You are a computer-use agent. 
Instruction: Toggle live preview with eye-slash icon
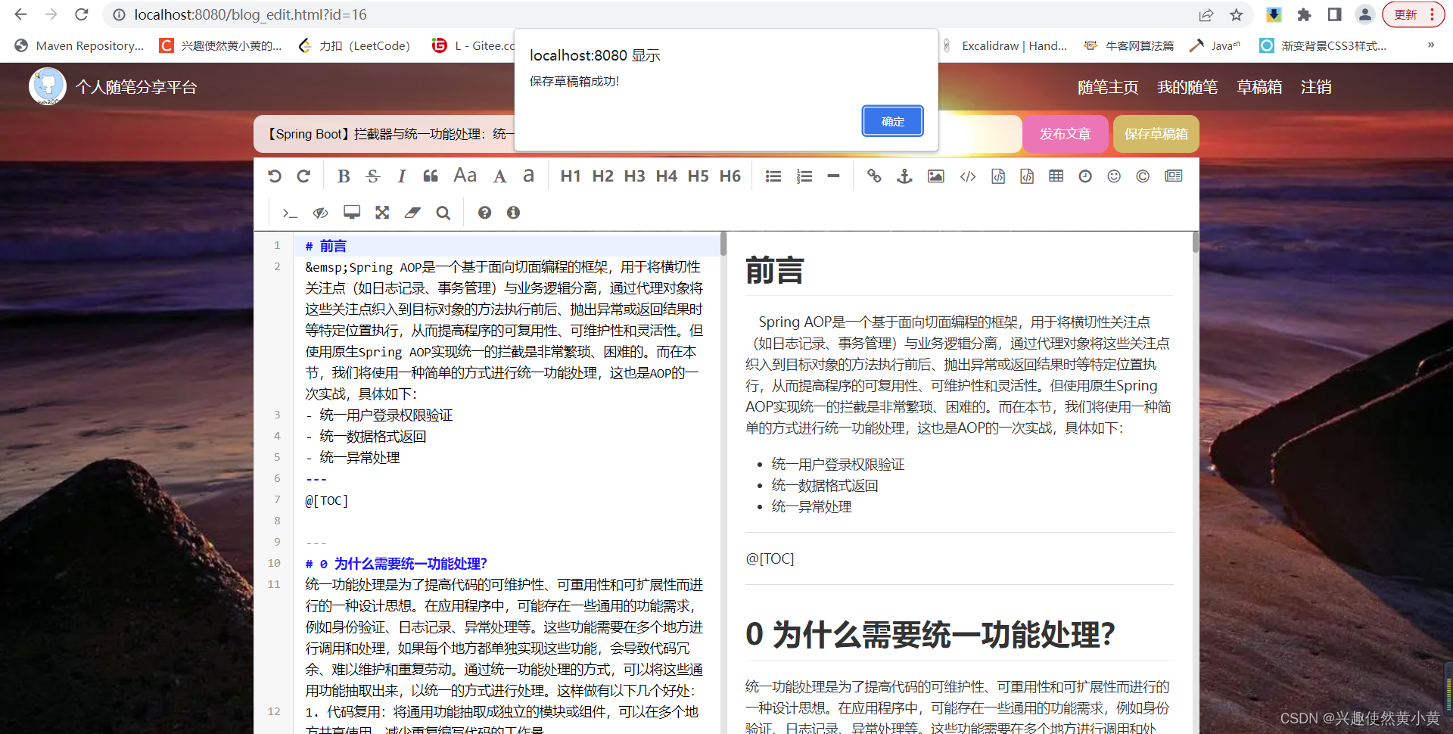click(x=320, y=213)
